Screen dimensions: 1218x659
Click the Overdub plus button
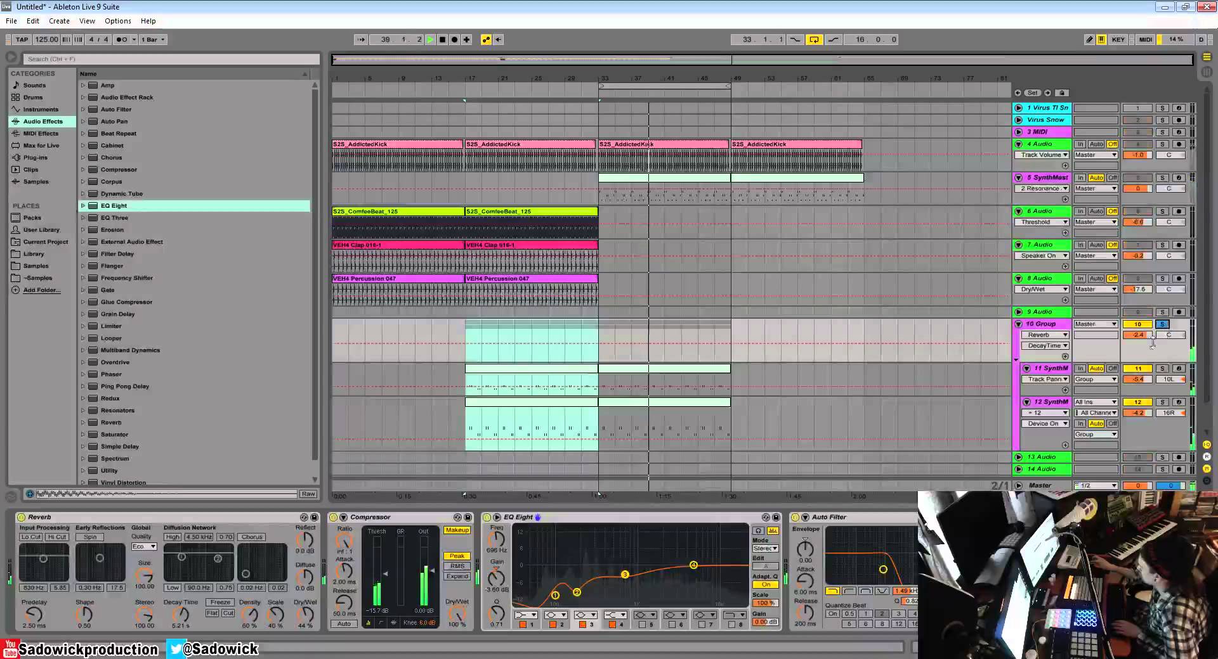coord(467,39)
